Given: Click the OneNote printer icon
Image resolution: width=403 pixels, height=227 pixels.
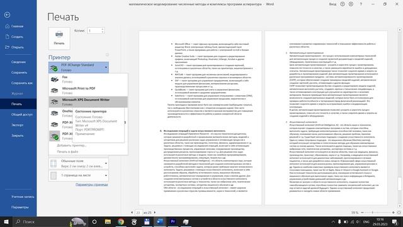Looking at the screenshot, I should click(54, 113).
